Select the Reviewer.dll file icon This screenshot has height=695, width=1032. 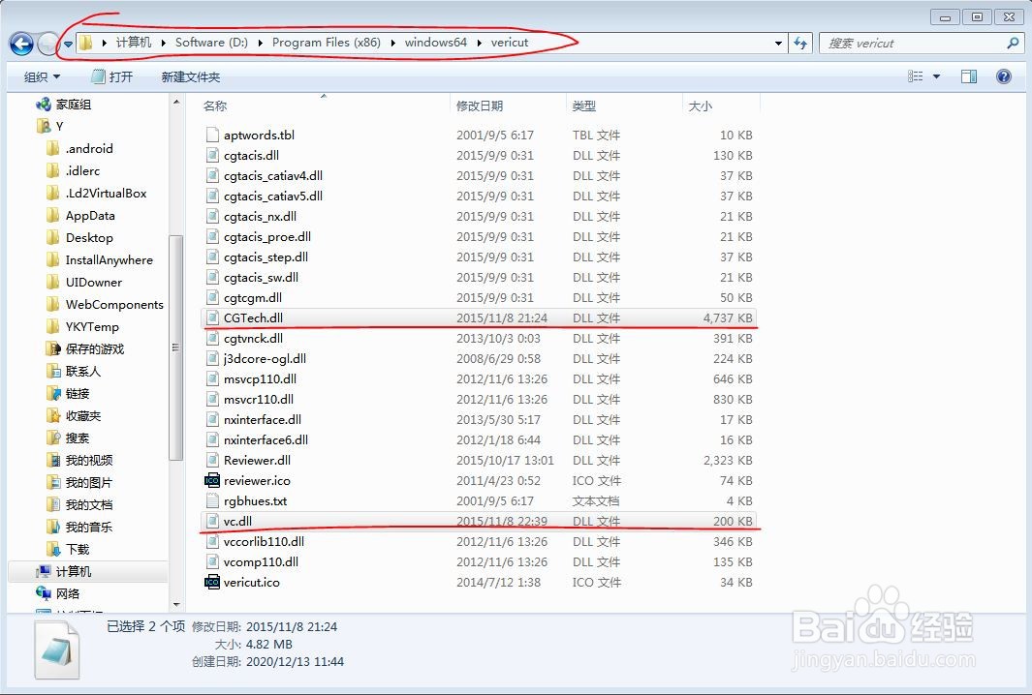pyautogui.click(x=212, y=460)
